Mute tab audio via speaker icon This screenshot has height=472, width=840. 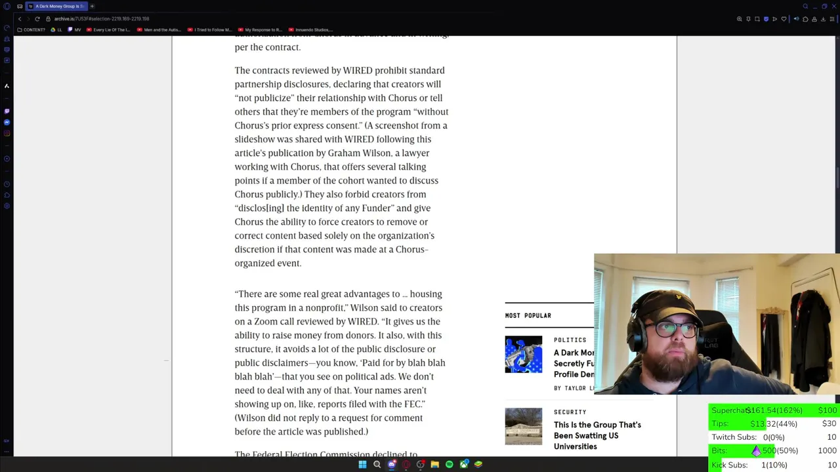point(797,19)
